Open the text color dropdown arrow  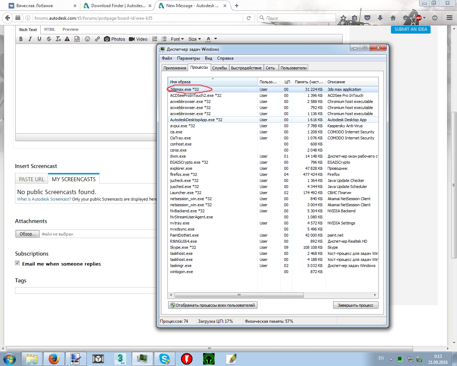click(216, 39)
